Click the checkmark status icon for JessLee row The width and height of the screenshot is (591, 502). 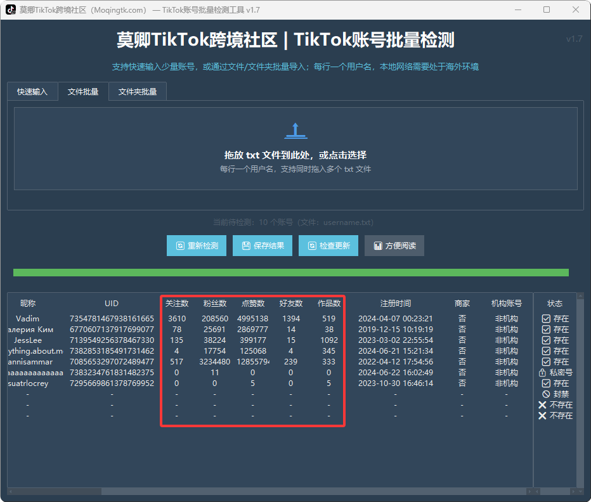point(546,340)
